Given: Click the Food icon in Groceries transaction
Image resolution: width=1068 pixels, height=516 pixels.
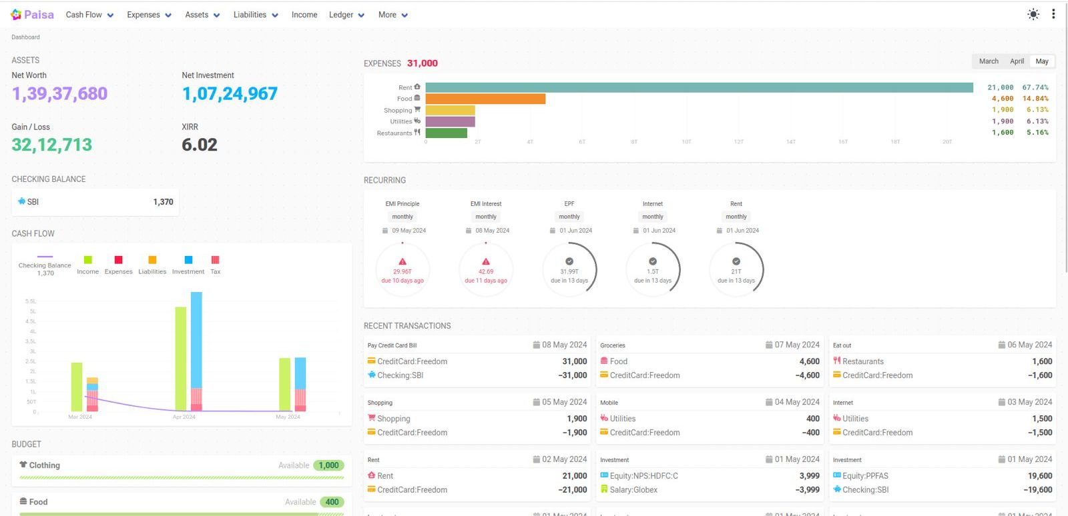Looking at the screenshot, I should click(604, 361).
